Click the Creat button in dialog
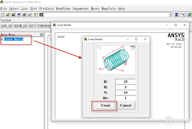Screen dimensions: 192x129 [x=106, y=105]
